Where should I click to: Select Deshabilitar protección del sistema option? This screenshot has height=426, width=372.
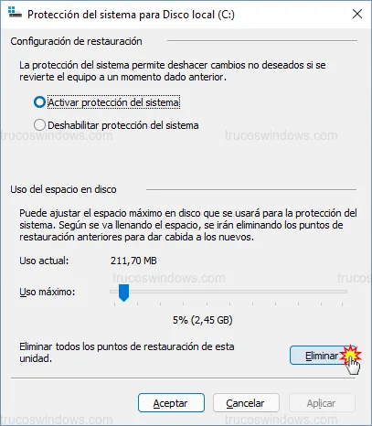click(x=39, y=125)
